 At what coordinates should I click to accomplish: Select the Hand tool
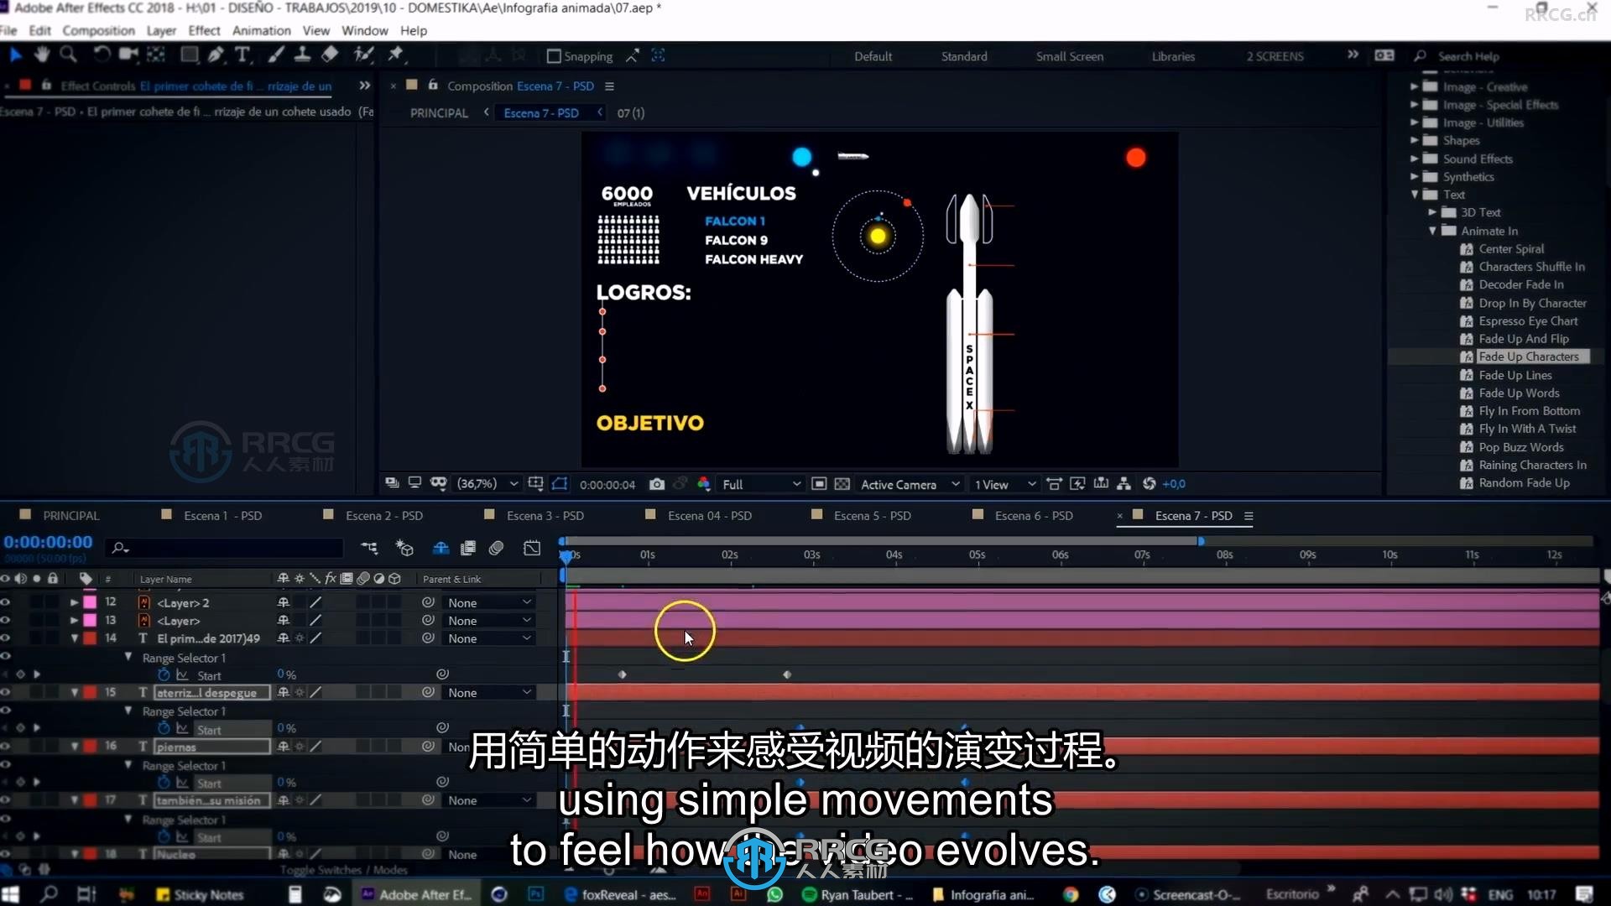coord(41,55)
